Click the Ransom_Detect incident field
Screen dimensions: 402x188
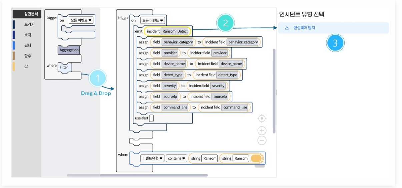pos(175,31)
